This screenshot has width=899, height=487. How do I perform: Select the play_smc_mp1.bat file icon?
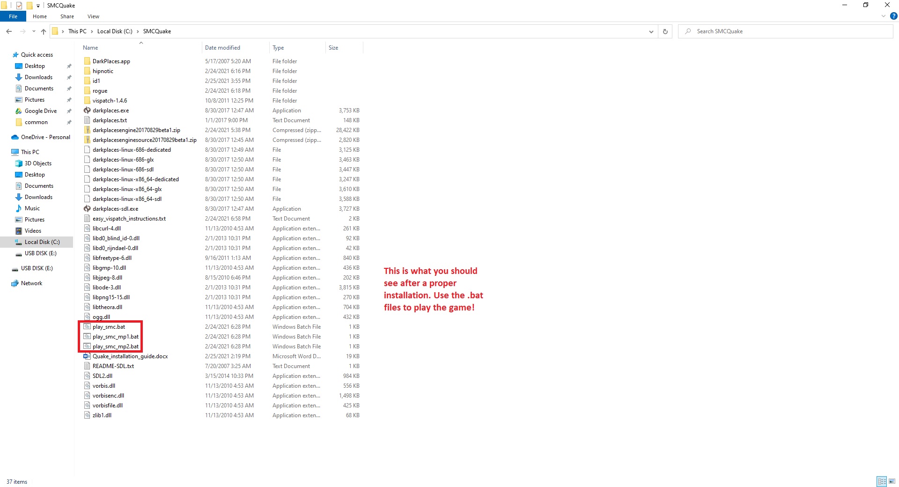point(87,337)
